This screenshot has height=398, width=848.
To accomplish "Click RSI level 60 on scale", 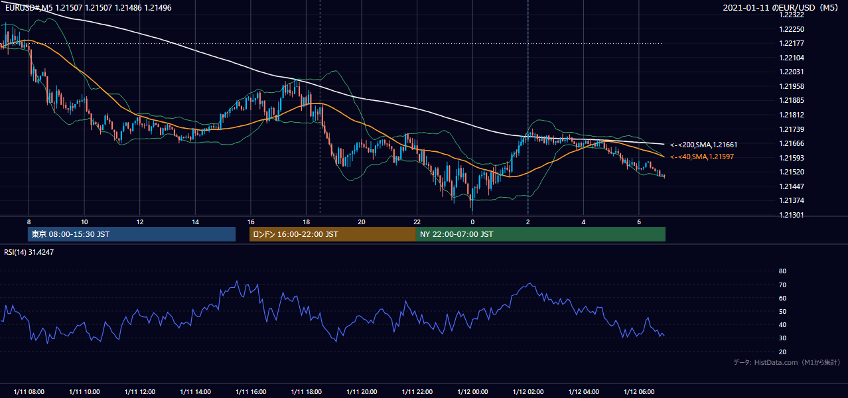I will [x=782, y=298].
